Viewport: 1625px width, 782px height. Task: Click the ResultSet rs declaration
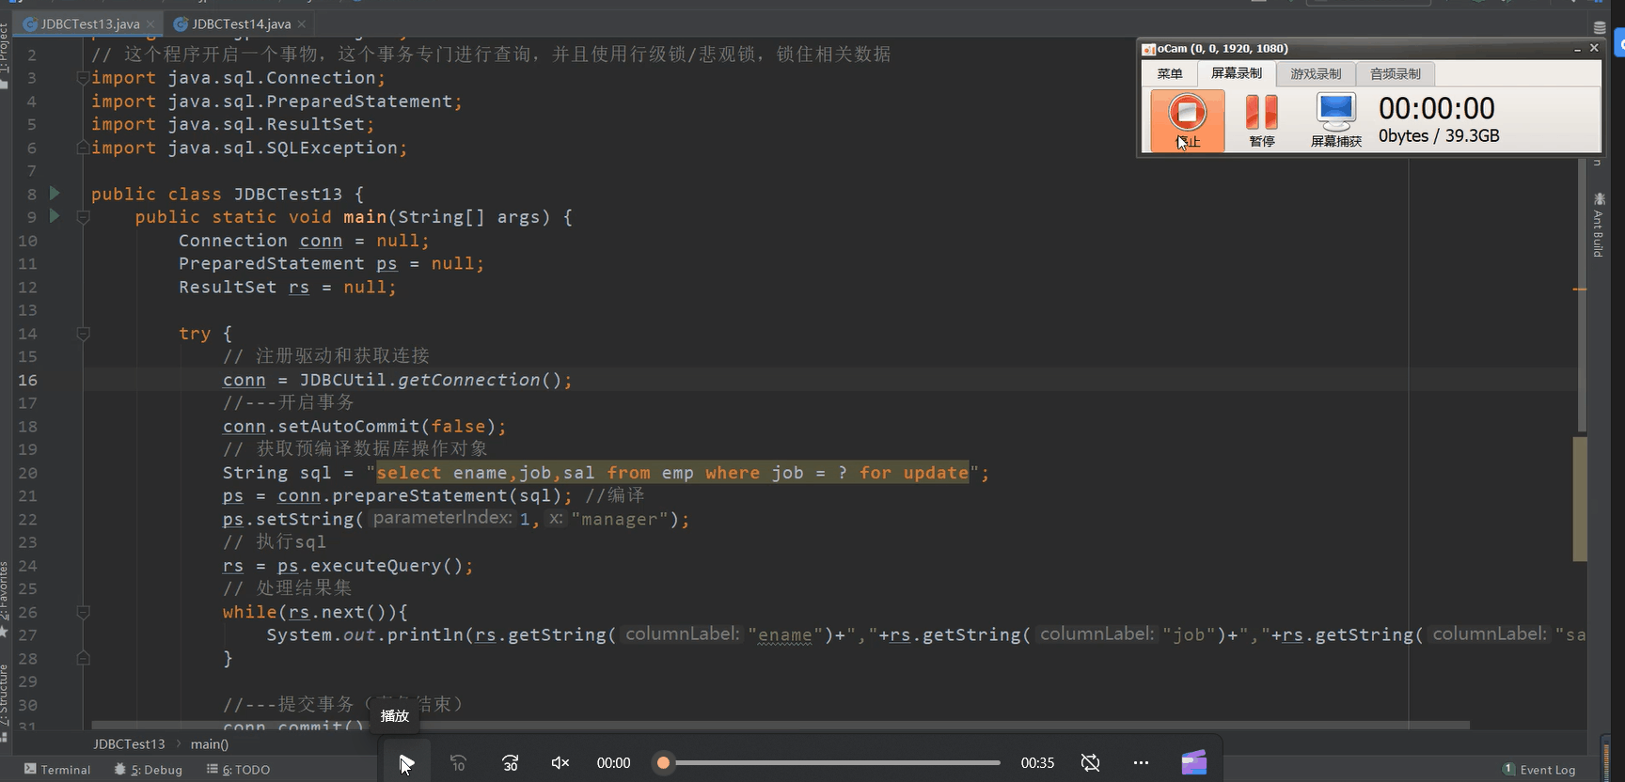click(287, 287)
